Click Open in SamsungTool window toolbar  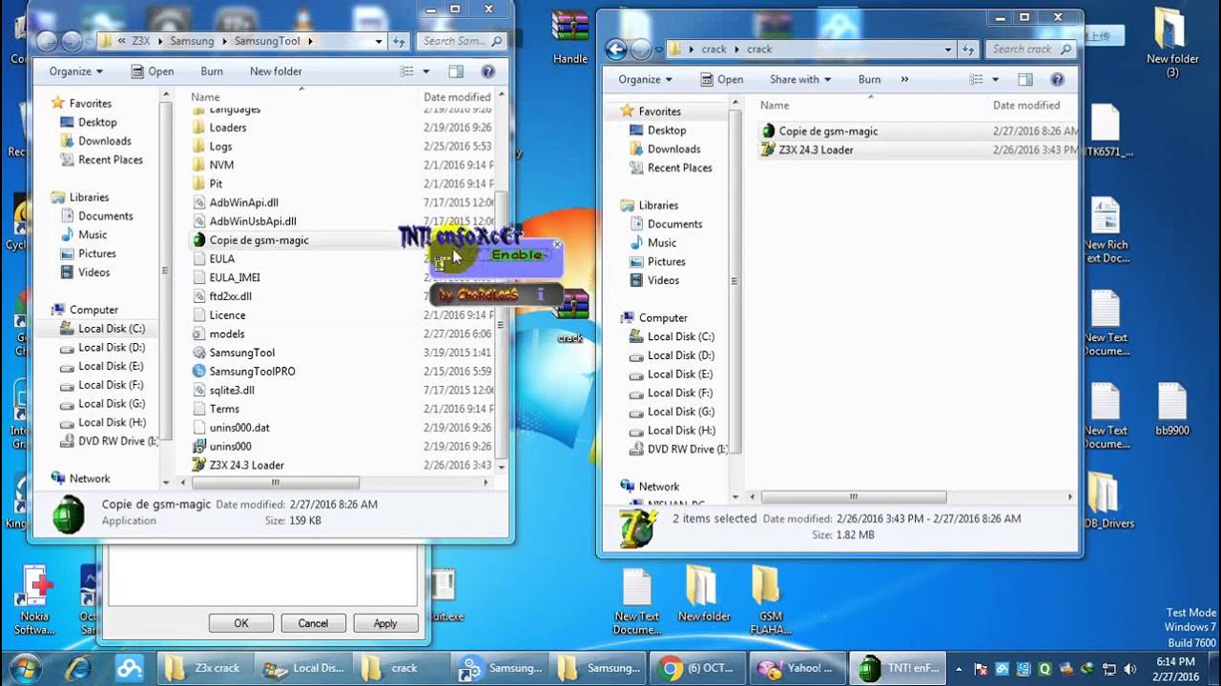[152, 71]
